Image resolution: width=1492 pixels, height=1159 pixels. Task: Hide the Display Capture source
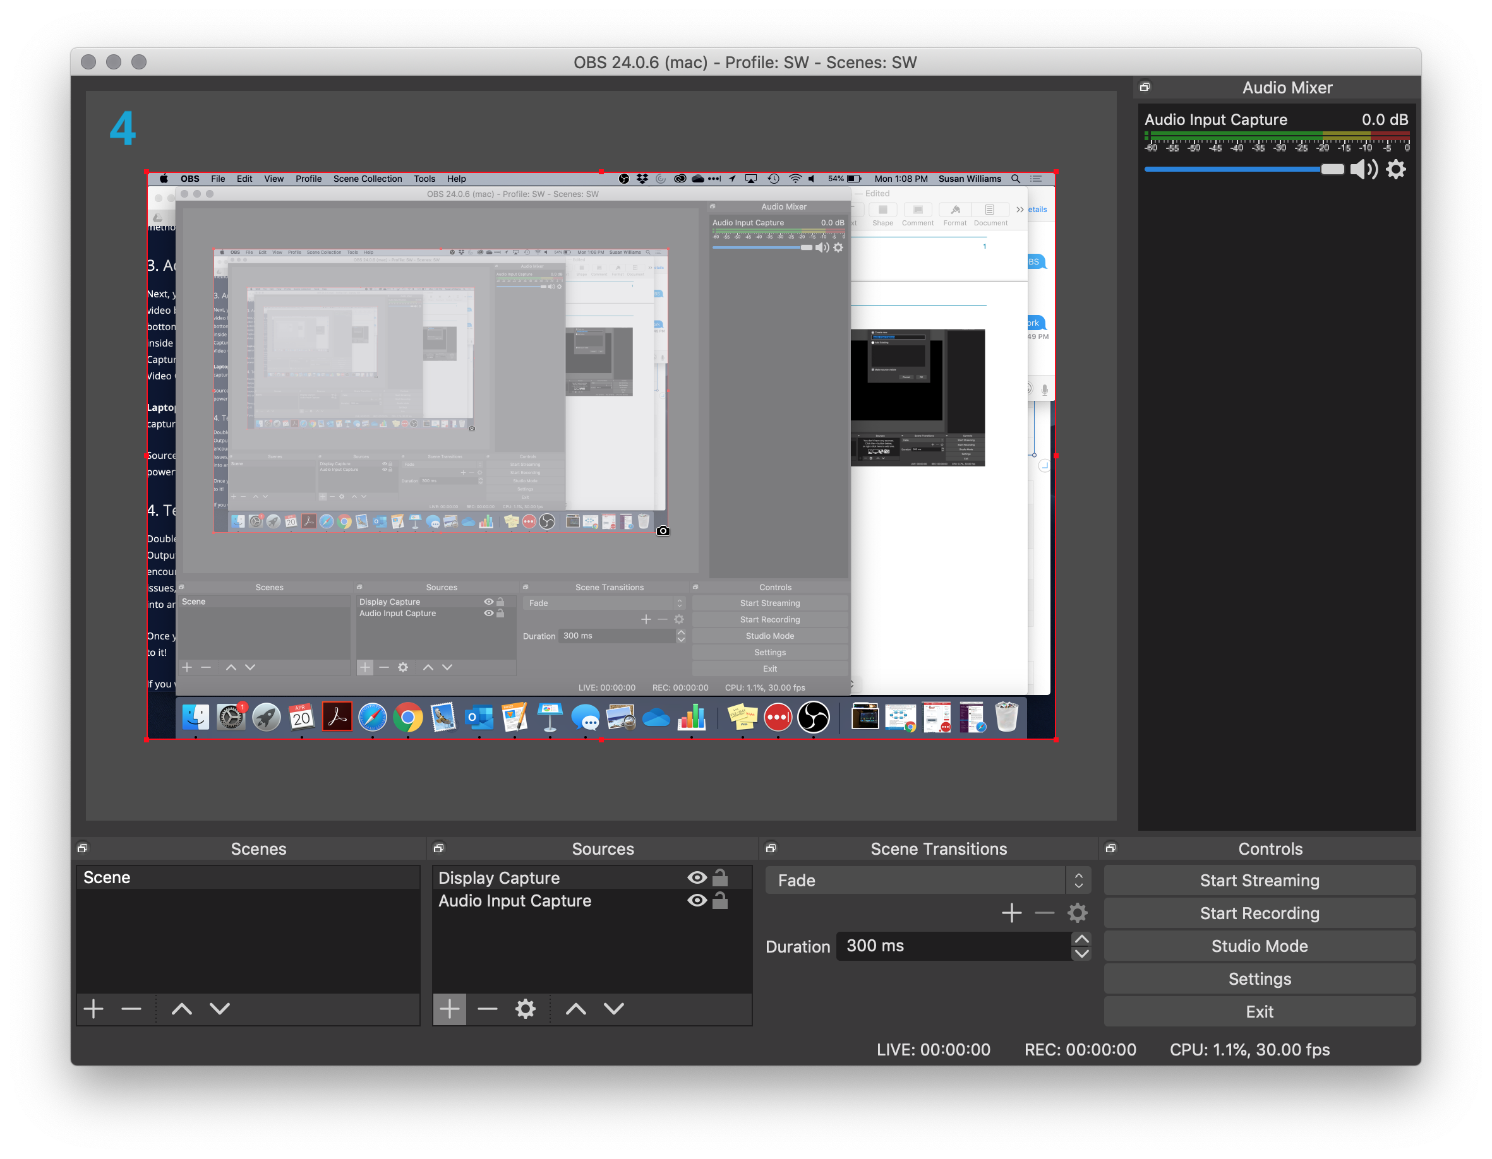point(697,878)
